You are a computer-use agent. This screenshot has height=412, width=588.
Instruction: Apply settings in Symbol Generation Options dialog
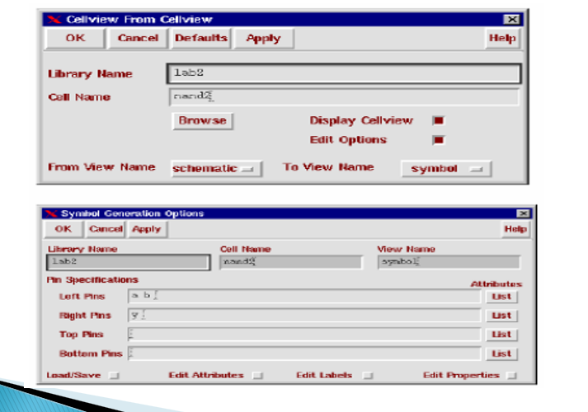(x=147, y=229)
